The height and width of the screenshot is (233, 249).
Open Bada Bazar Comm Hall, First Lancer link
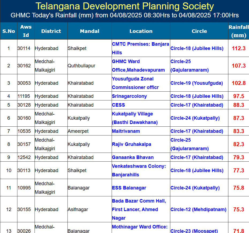[139, 209]
